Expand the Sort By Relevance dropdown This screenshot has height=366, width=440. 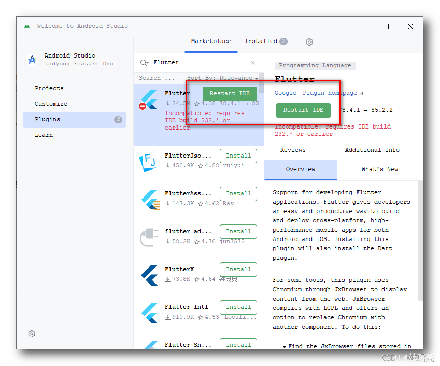(x=223, y=78)
